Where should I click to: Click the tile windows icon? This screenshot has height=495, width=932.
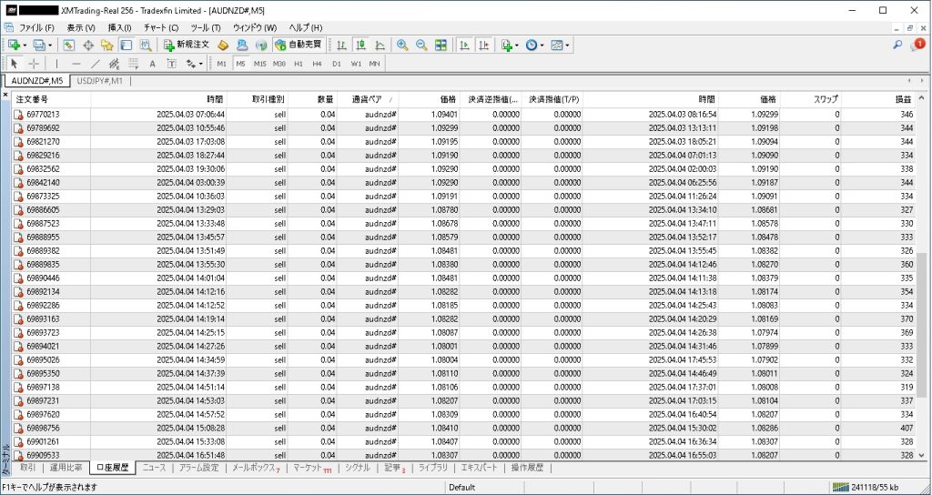pyautogui.click(x=441, y=45)
